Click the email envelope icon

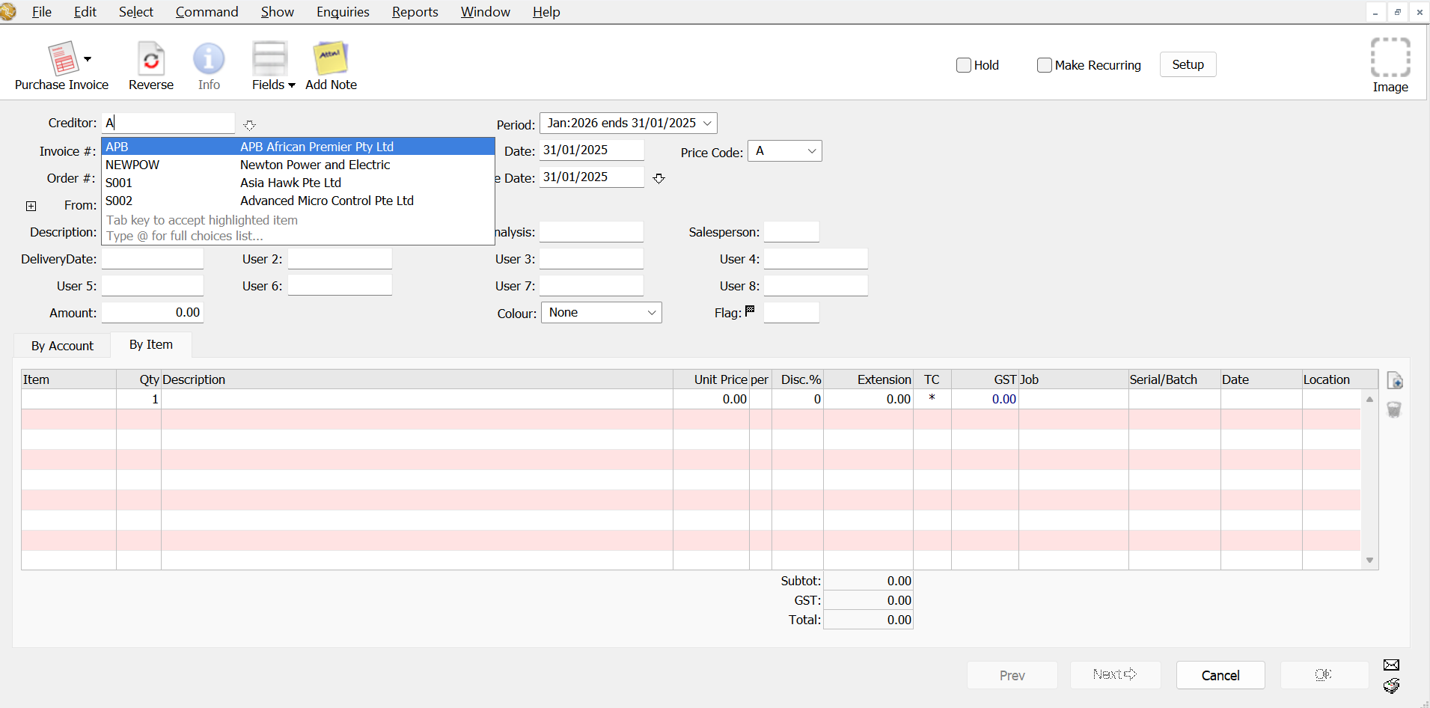1391,665
